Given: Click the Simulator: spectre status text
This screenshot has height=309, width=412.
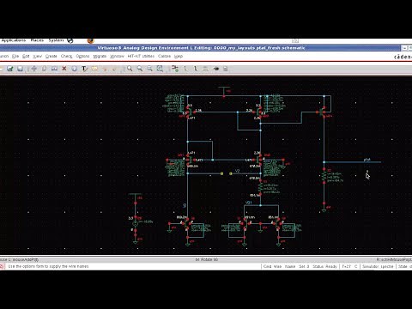Looking at the screenshot, I should tap(378, 266).
